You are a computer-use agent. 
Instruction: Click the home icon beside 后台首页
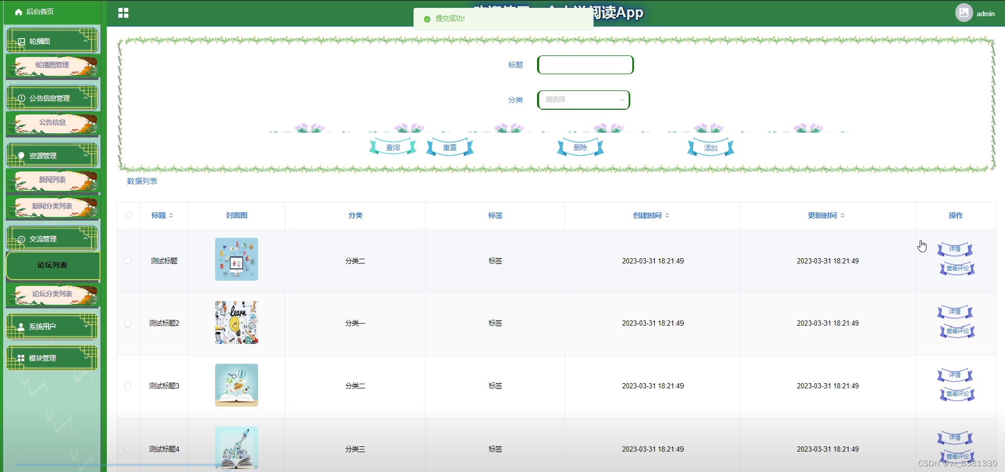19,11
